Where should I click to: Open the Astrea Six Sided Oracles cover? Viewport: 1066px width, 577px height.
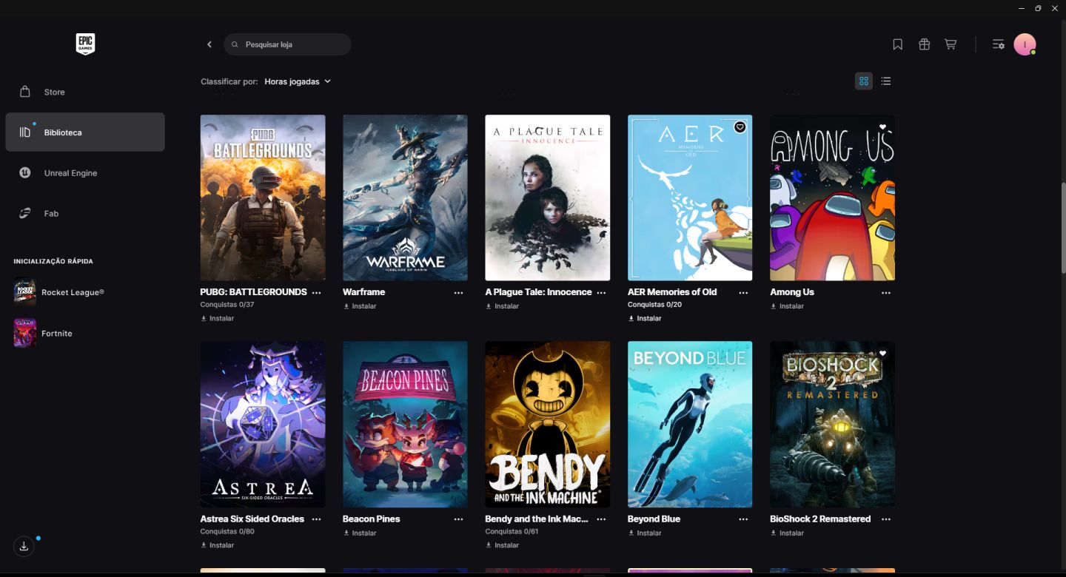click(x=263, y=424)
